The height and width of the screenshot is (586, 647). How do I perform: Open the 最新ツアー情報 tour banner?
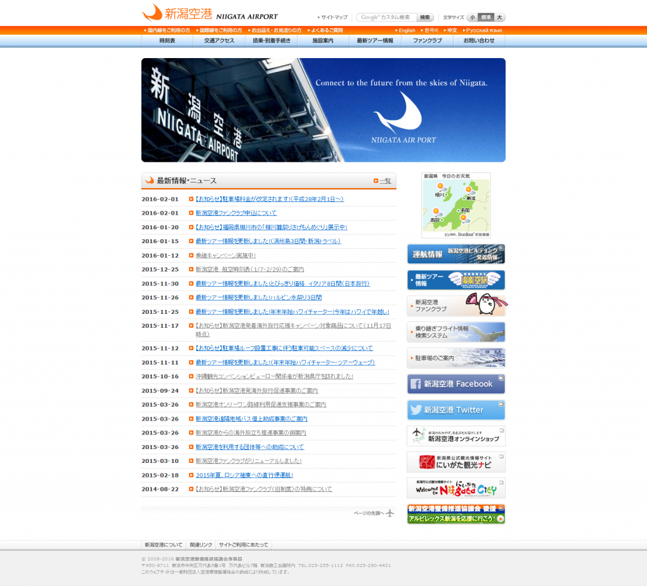[456, 280]
